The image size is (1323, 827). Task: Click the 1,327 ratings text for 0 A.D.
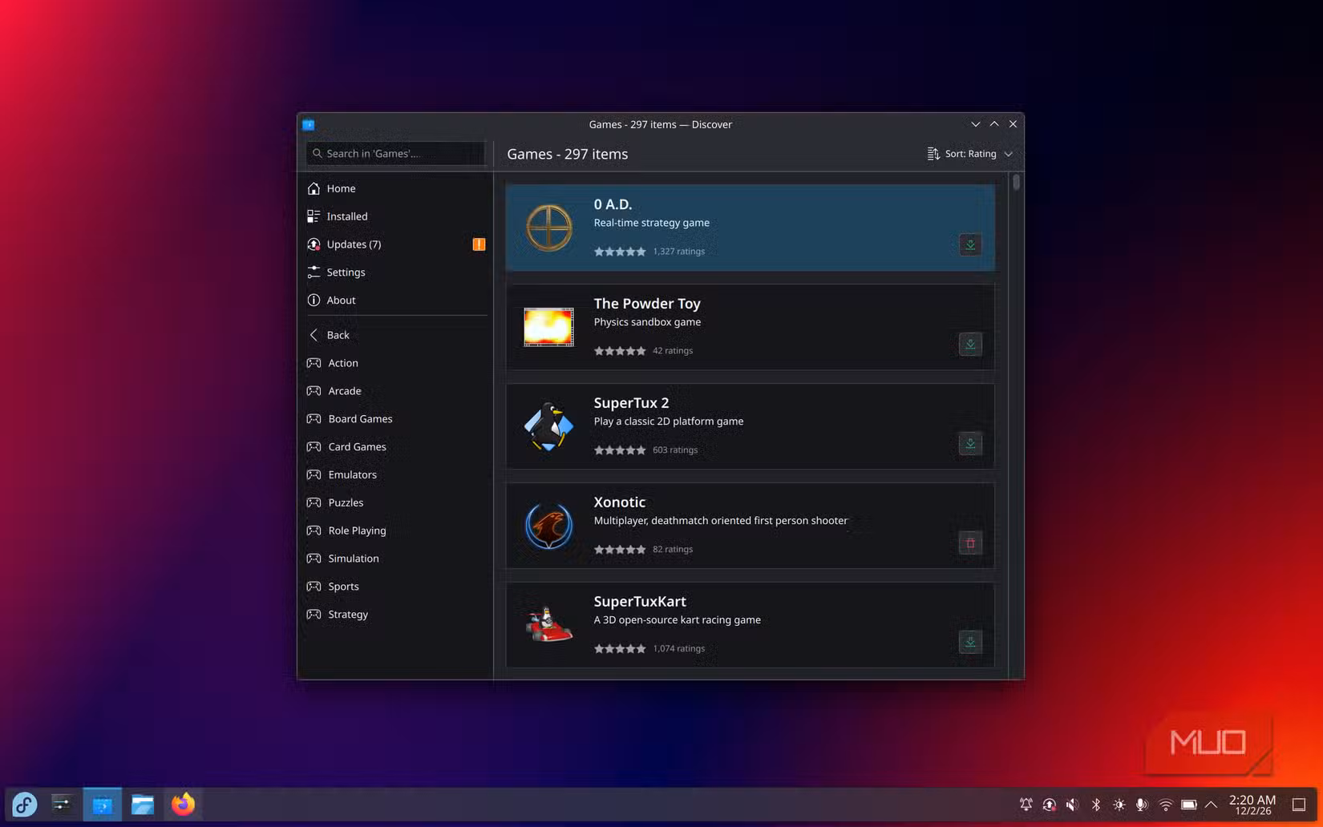pyautogui.click(x=678, y=252)
